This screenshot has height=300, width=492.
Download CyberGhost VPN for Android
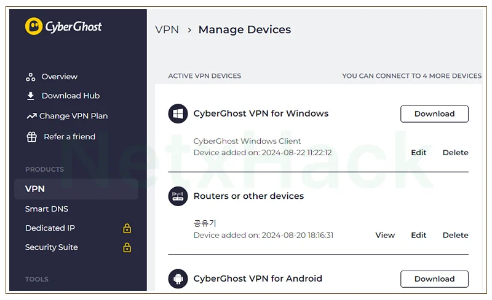[x=434, y=279]
